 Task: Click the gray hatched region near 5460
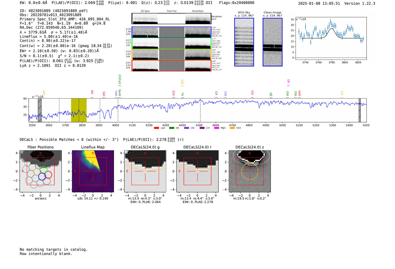360,110
